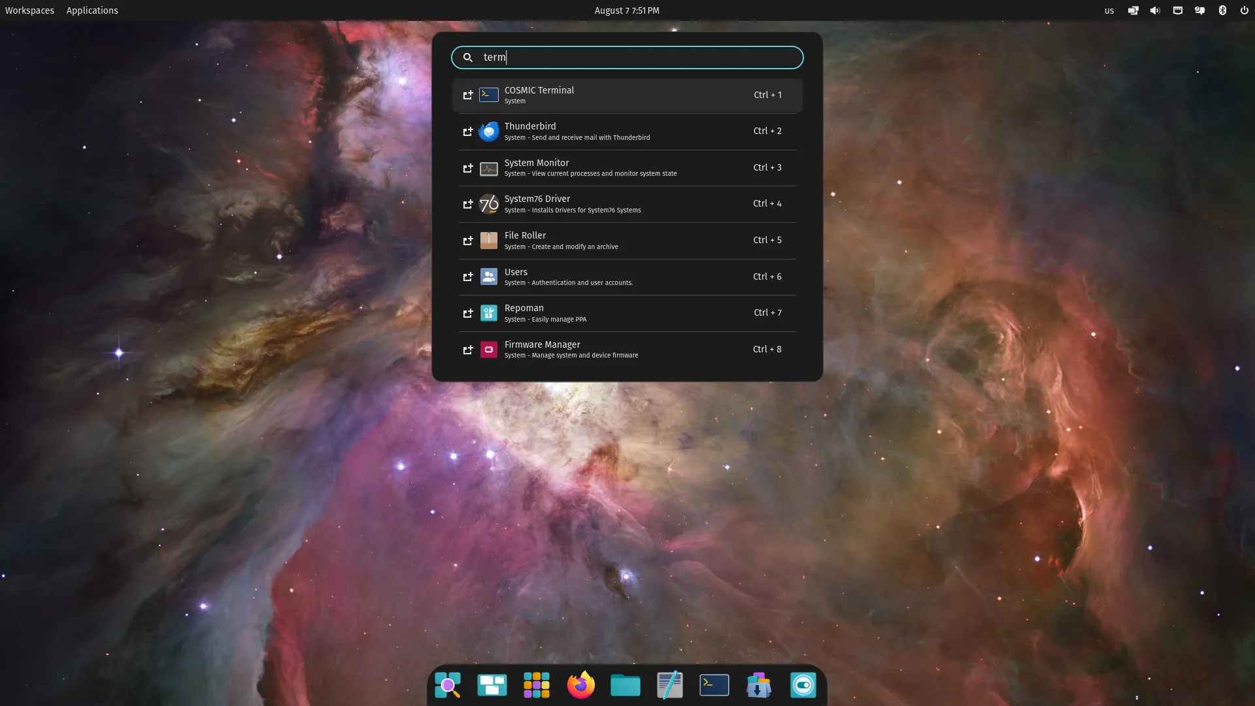Open the Settings toggle icon in the dock

tap(803, 685)
